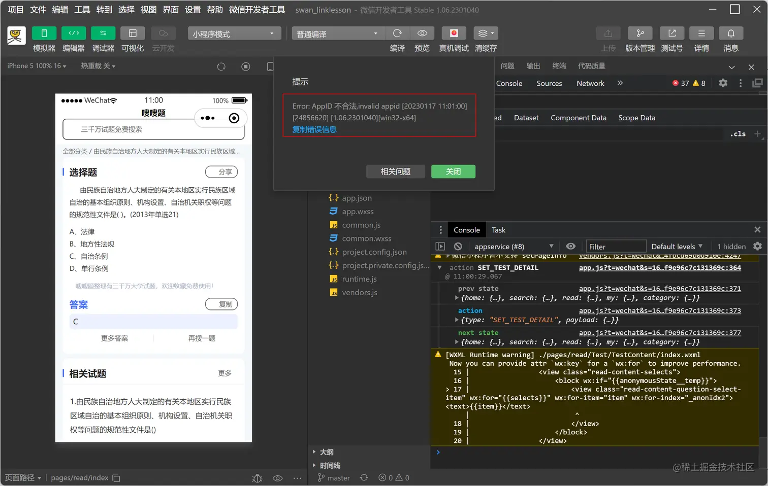Open the clear cache layers icon
The width and height of the screenshot is (768, 486).
(486, 33)
